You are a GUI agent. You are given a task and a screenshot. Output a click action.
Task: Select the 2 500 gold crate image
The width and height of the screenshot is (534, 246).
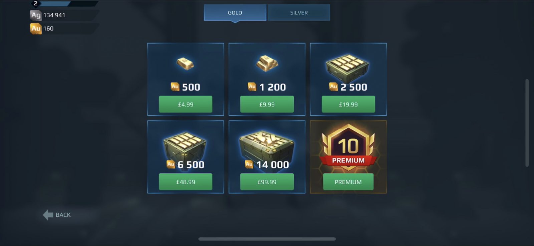pyautogui.click(x=348, y=68)
